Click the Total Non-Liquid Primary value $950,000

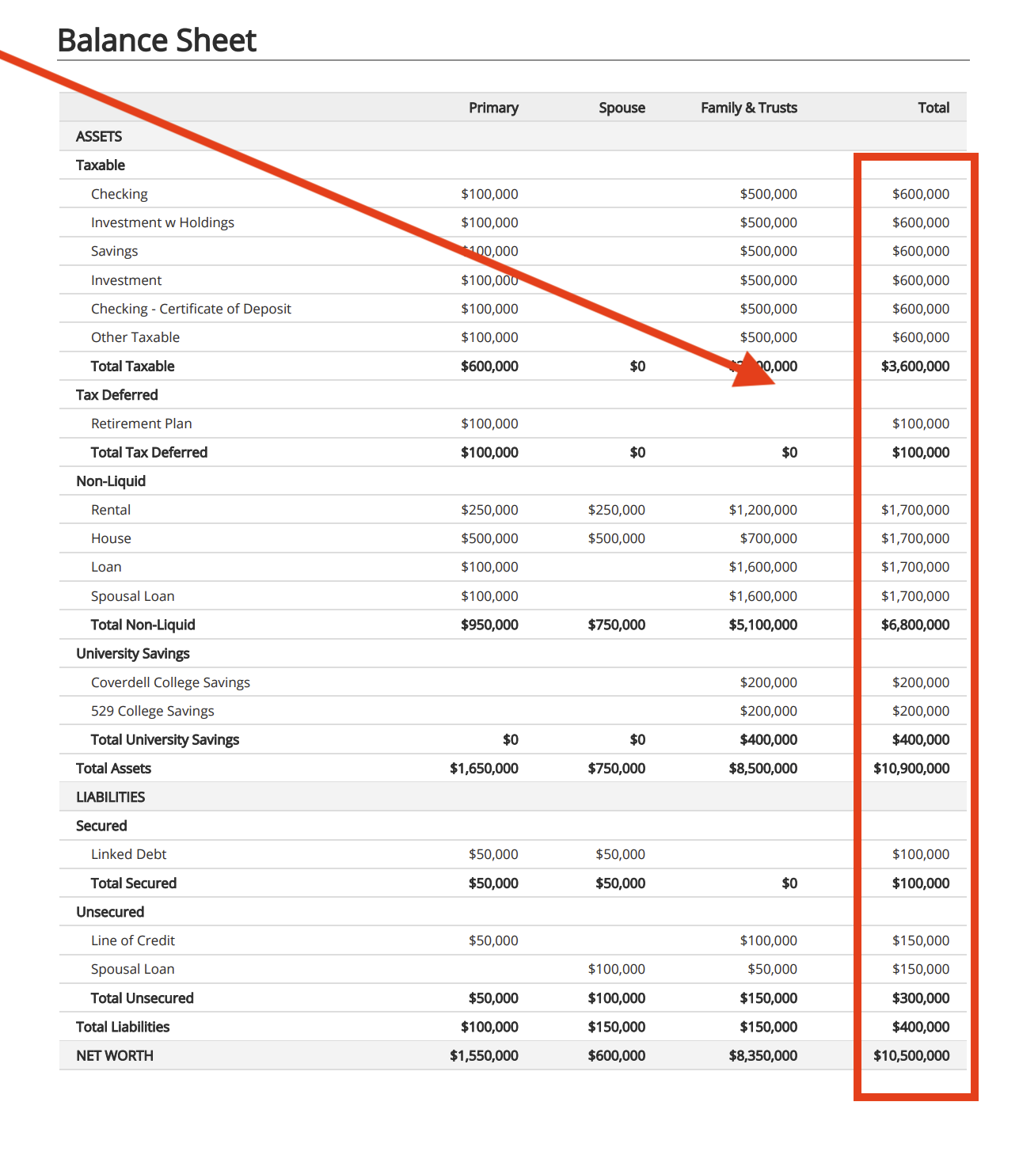[489, 625]
